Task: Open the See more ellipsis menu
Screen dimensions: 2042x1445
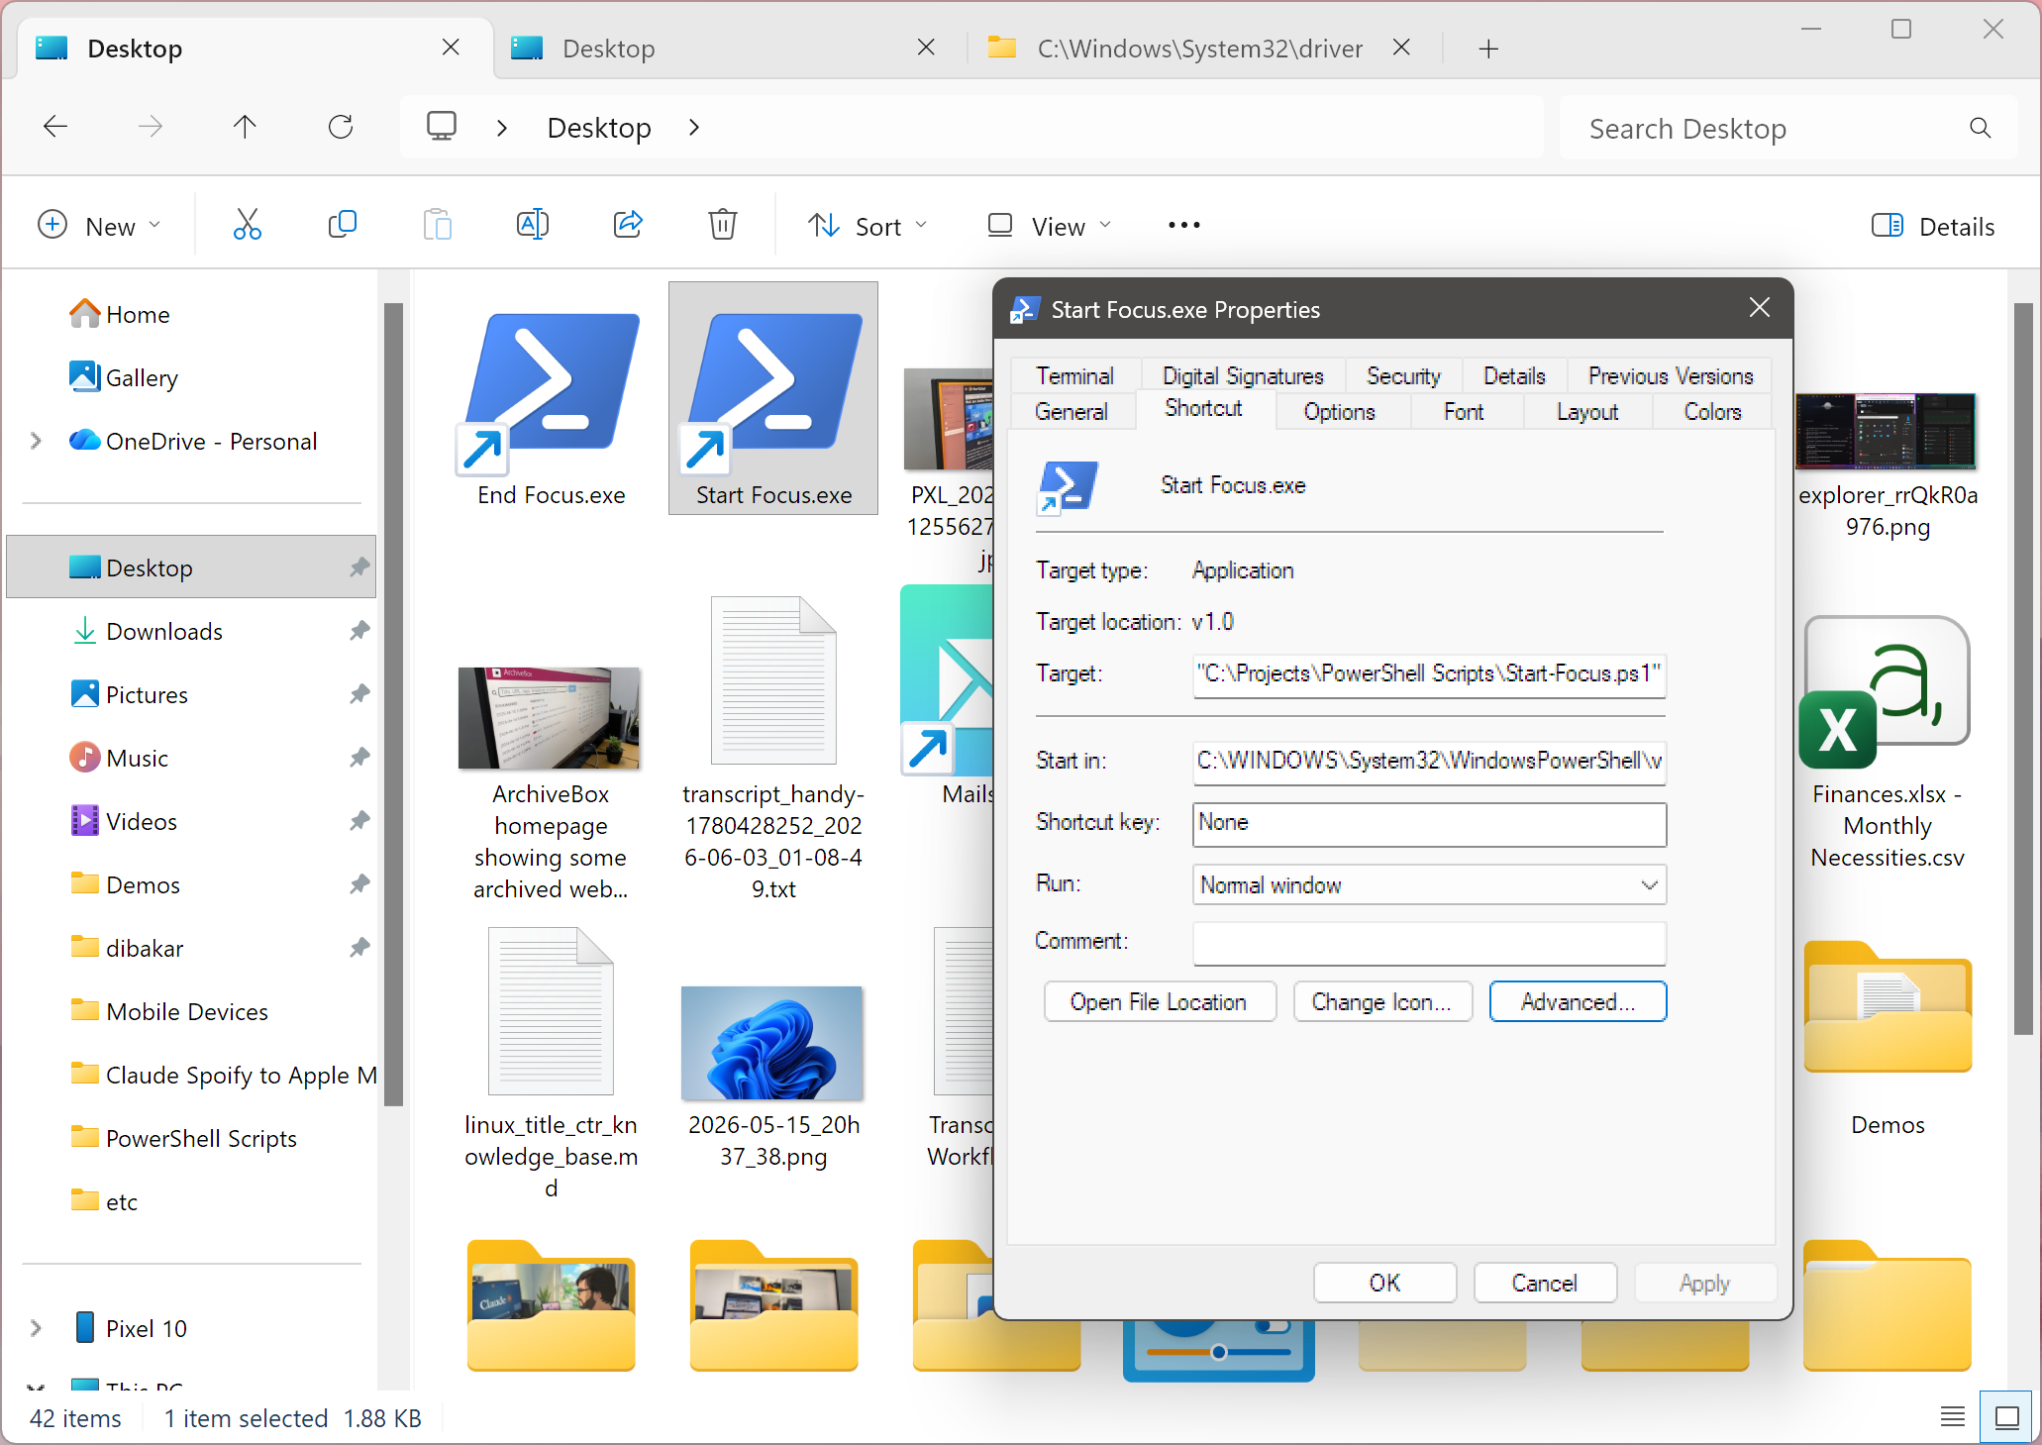Action: tap(1184, 226)
